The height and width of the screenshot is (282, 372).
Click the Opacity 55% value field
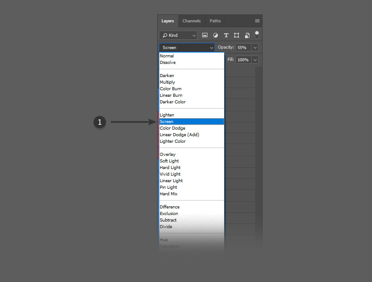point(243,47)
